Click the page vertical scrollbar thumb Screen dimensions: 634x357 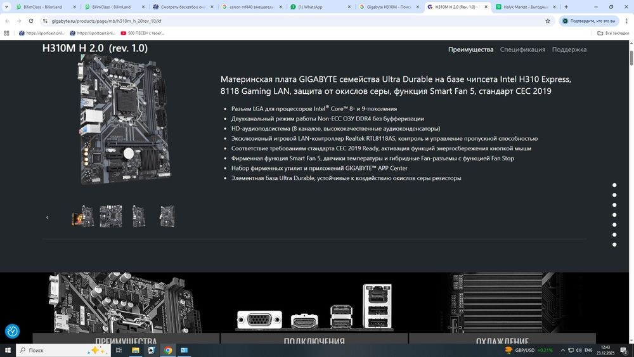point(631,58)
